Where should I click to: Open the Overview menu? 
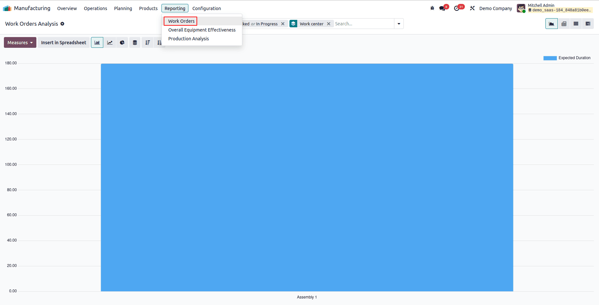(67, 8)
